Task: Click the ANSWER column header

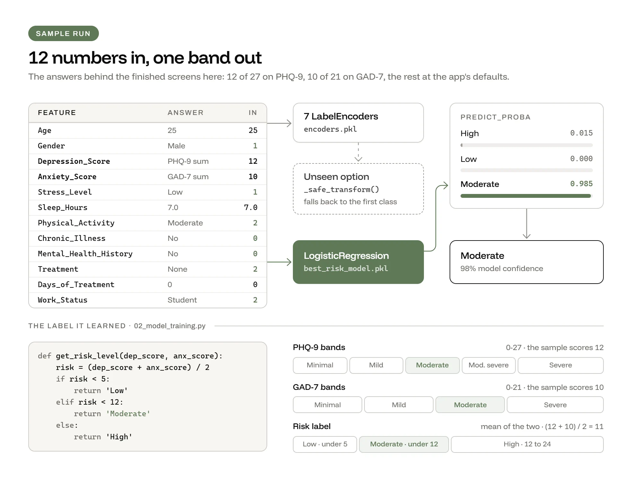Action: pyautogui.click(x=186, y=113)
